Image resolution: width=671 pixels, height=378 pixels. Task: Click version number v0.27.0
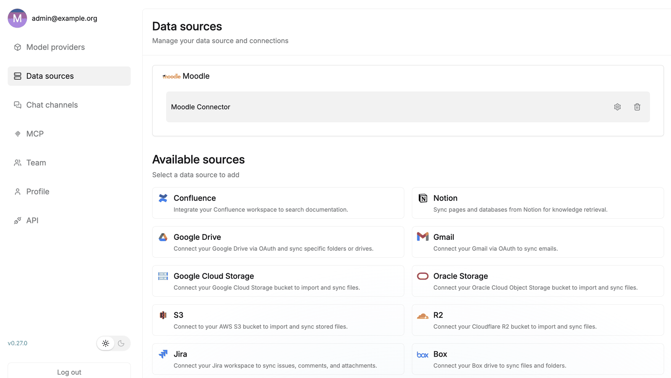tap(18, 343)
